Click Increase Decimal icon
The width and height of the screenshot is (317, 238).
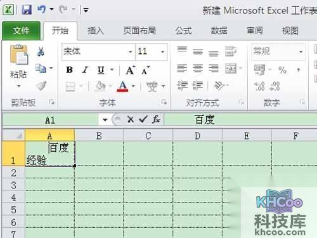(x=259, y=86)
